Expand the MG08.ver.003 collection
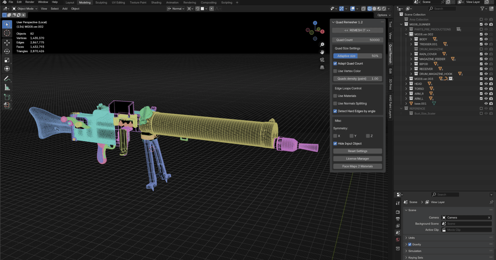The height and width of the screenshot is (260, 496). click(x=406, y=79)
